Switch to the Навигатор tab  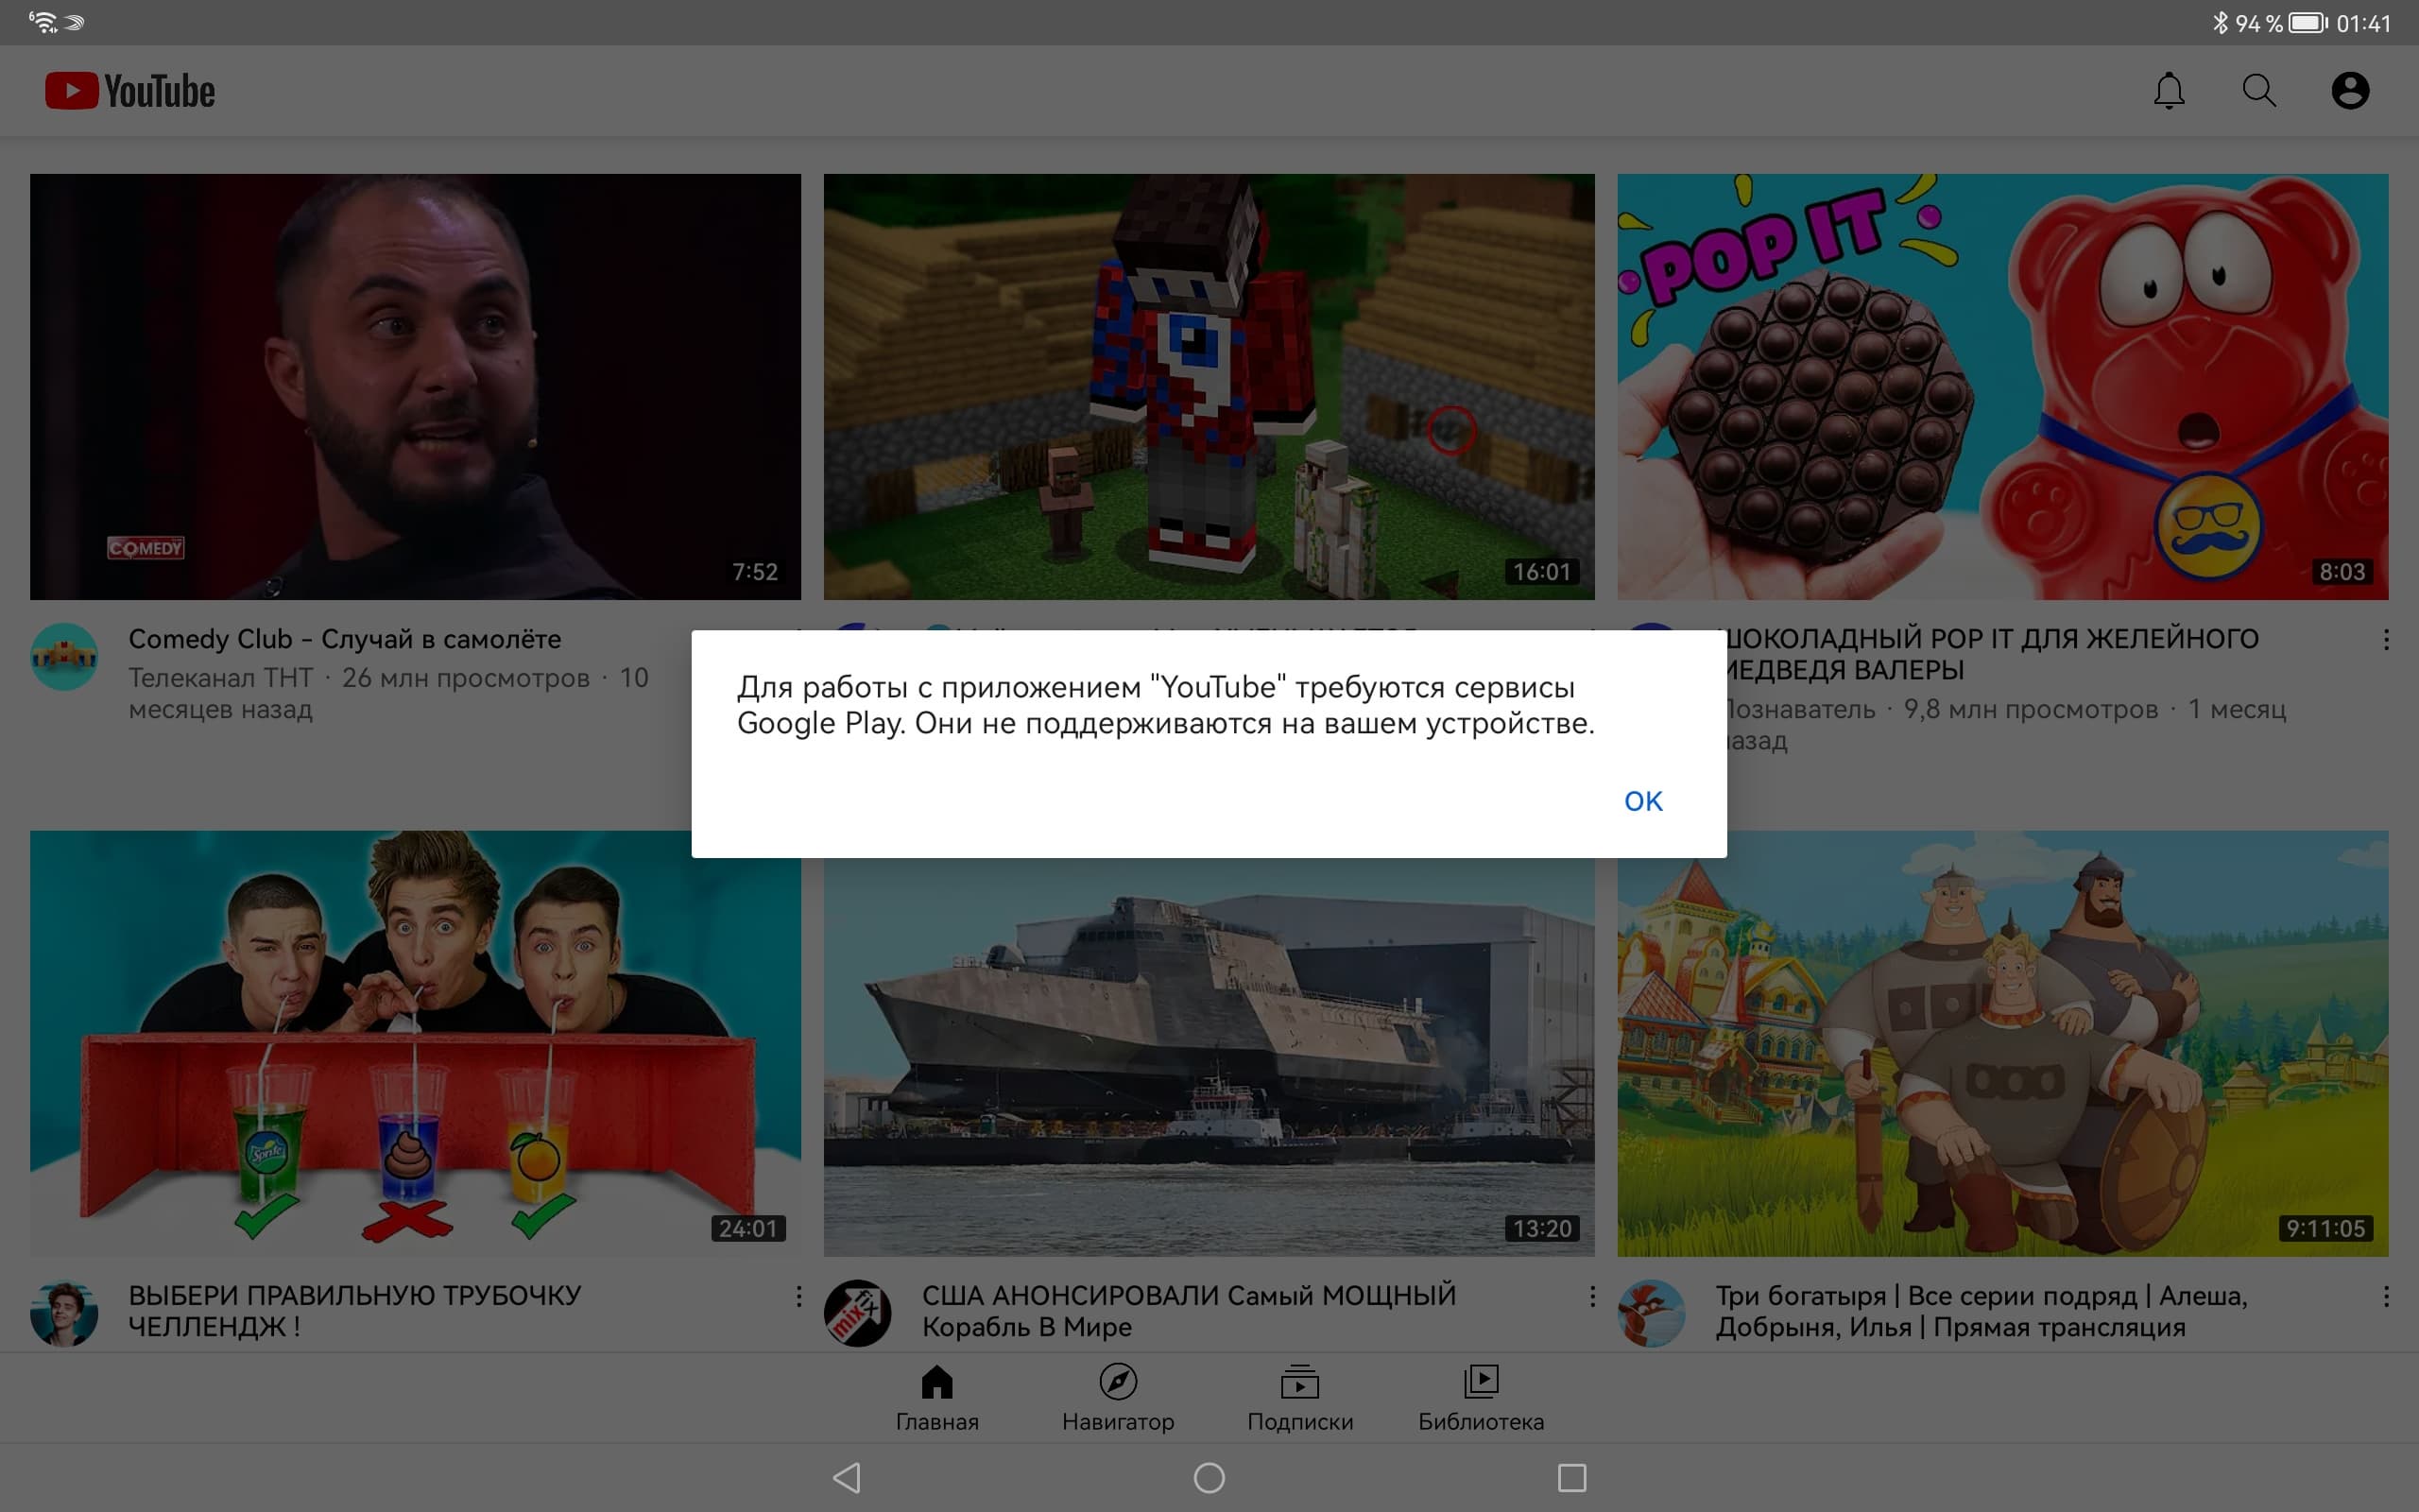point(1118,1398)
